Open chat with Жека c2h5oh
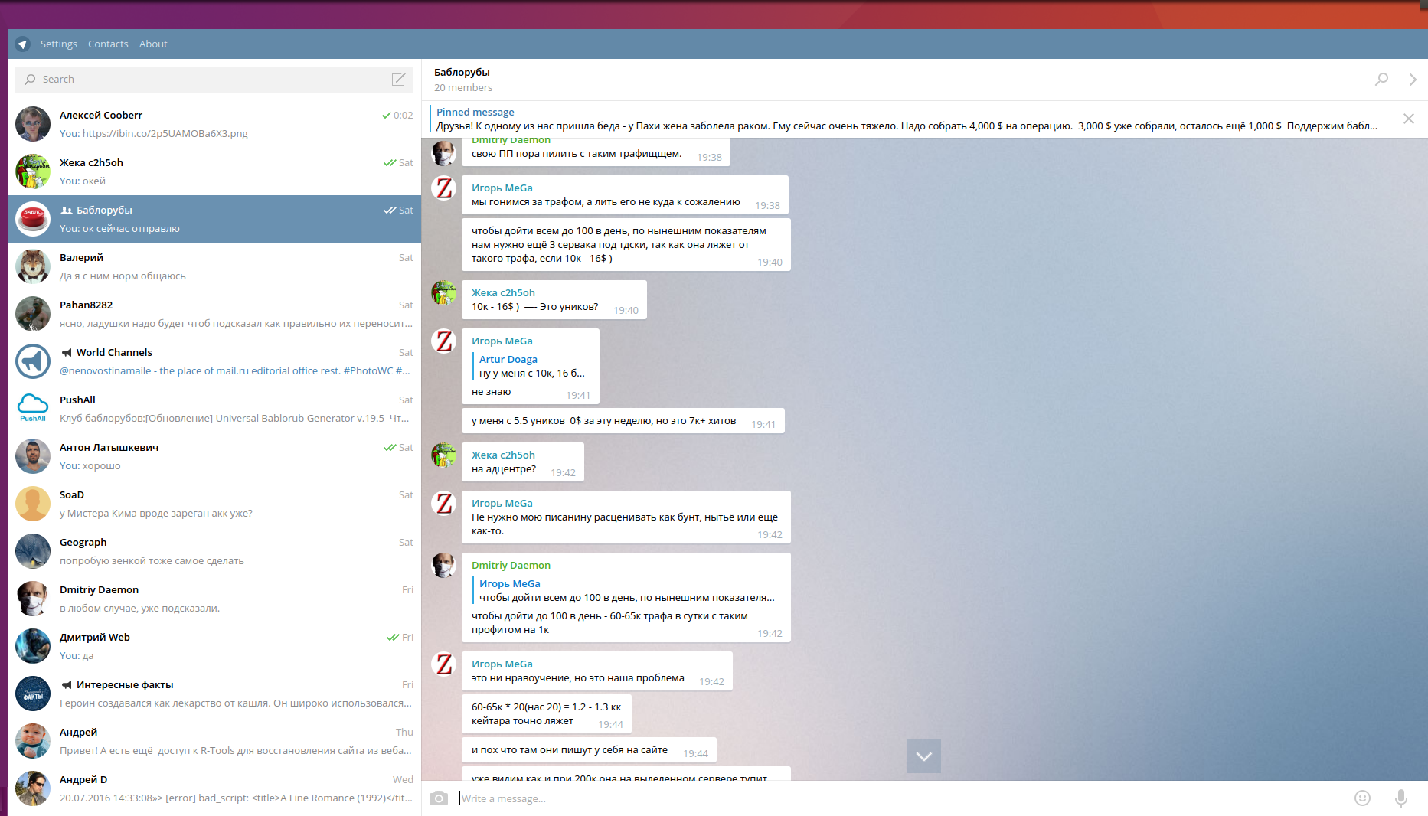This screenshot has width=1428, height=816. 214,171
